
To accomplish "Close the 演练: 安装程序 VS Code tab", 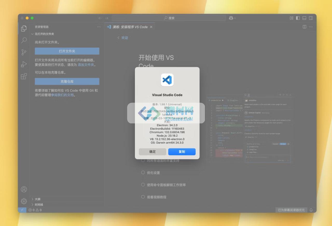I will pyautogui.click(x=151, y=27).
